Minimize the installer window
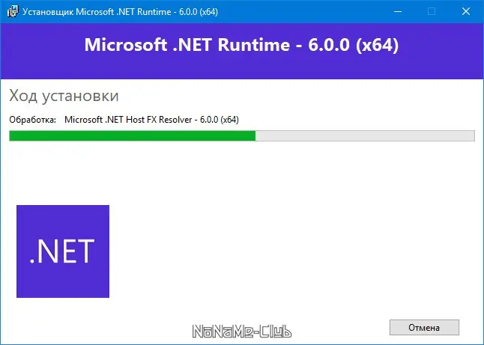This screenshot has width=484, height=345. [x=398, y=12]
